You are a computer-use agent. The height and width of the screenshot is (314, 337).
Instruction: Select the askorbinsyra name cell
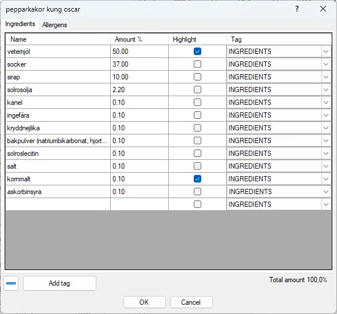click(58, 191)
